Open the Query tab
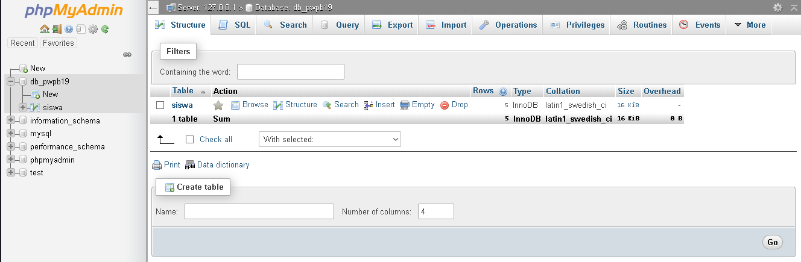 340,25
